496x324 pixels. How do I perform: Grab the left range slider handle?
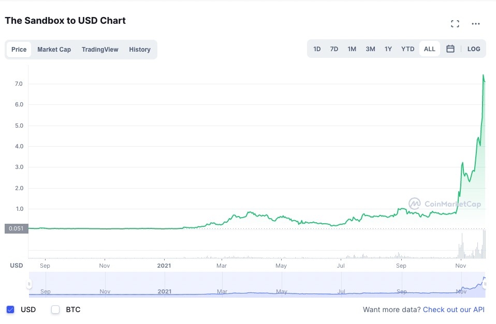point(30,284)
